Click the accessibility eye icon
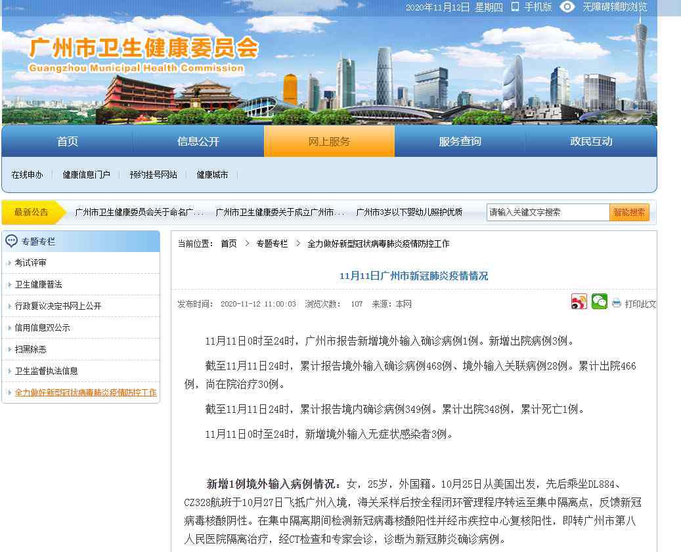 pos(567,7)
